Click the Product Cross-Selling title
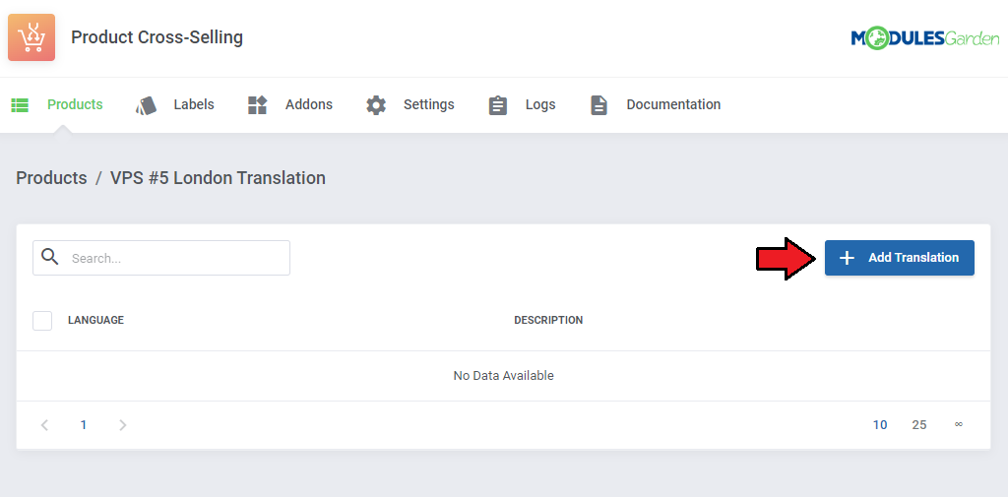 (x=157, y=37)
